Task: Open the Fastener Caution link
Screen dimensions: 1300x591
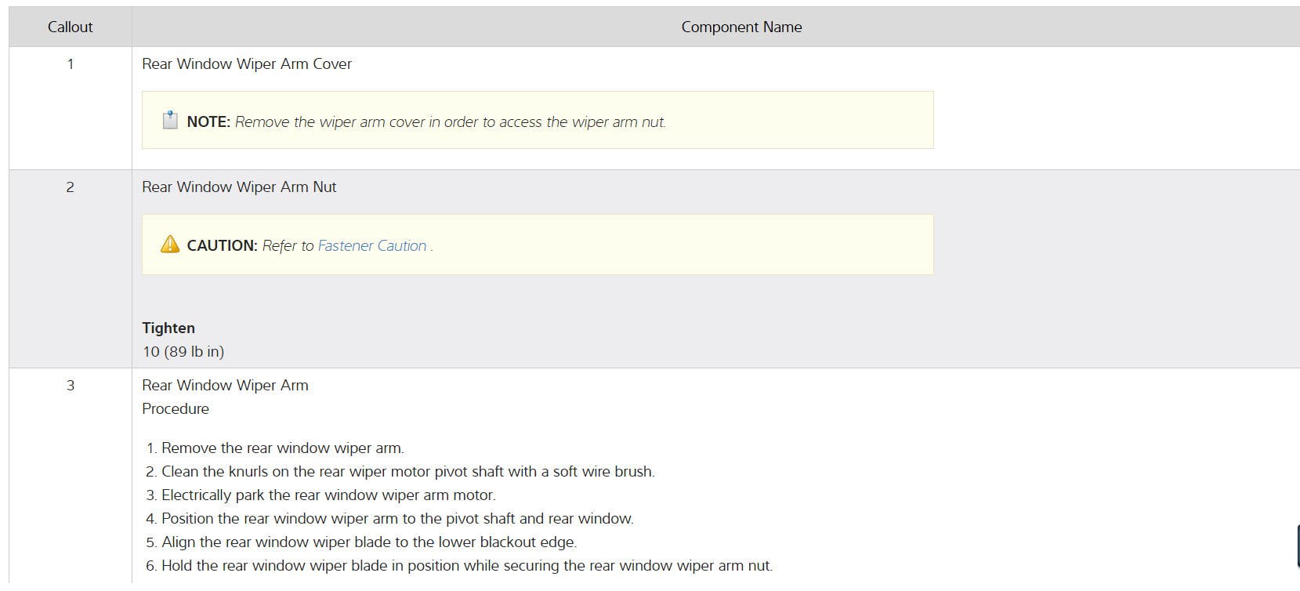Action: click(372, 246)
